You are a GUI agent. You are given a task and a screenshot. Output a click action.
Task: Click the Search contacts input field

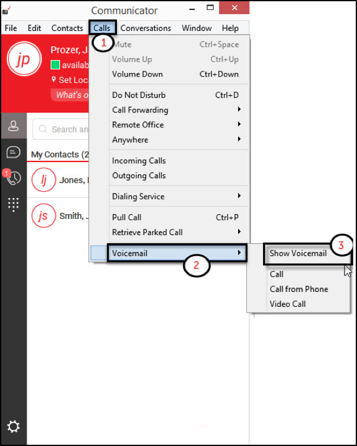pos(61,129)
